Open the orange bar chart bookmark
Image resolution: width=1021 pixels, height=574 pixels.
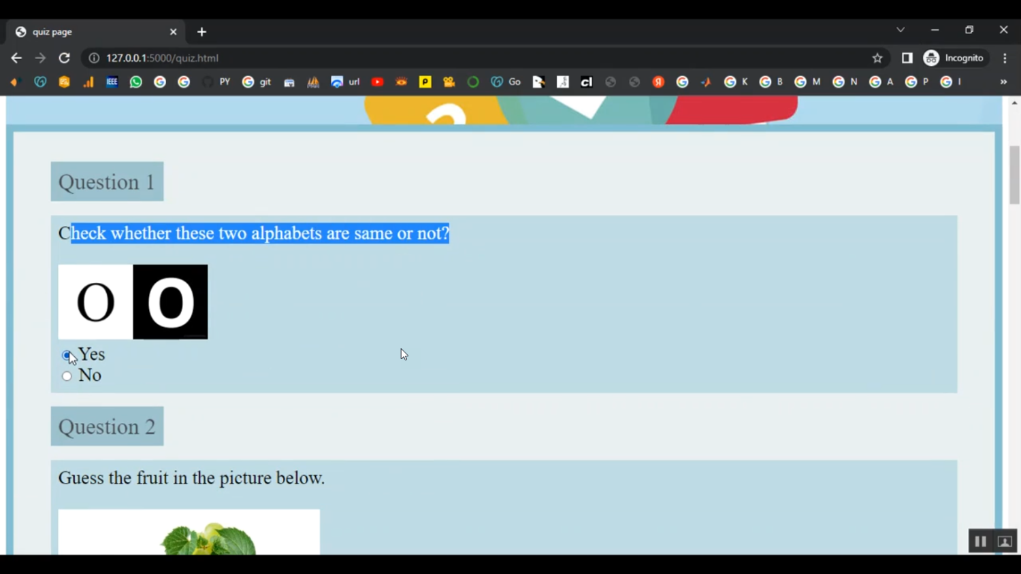[88, 82]
